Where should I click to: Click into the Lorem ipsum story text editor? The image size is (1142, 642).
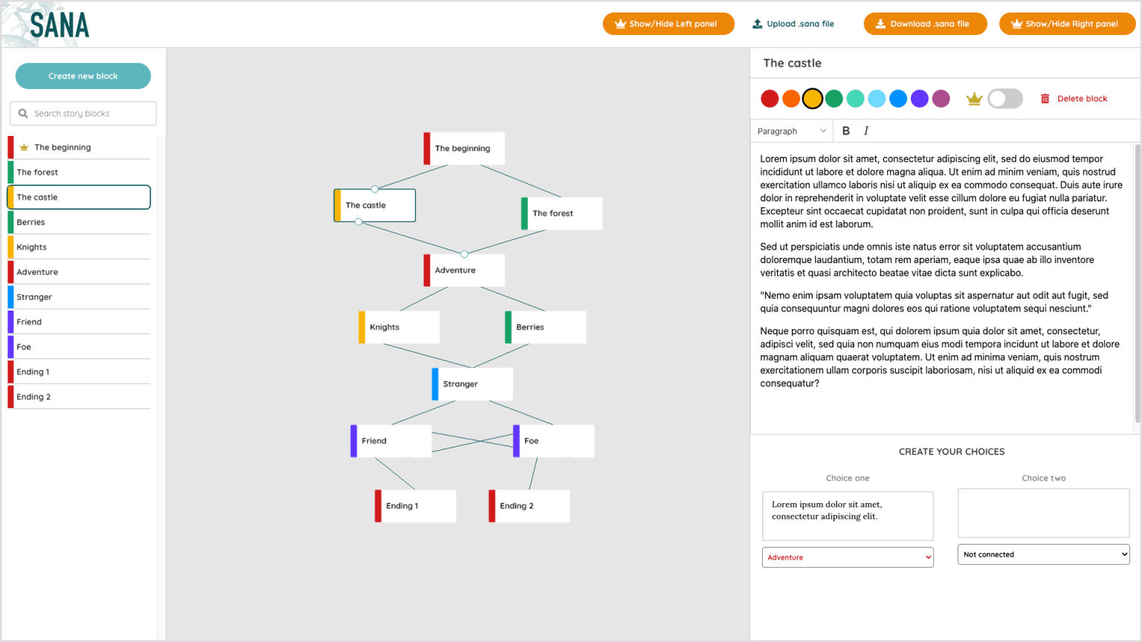(x=942, y=288)
